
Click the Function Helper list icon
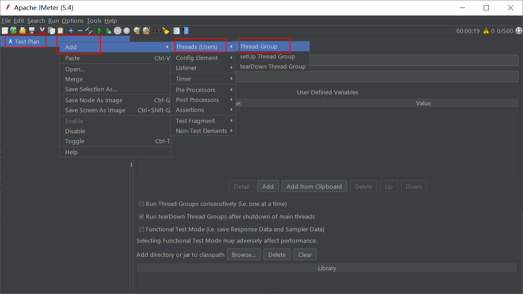[176, 31]
